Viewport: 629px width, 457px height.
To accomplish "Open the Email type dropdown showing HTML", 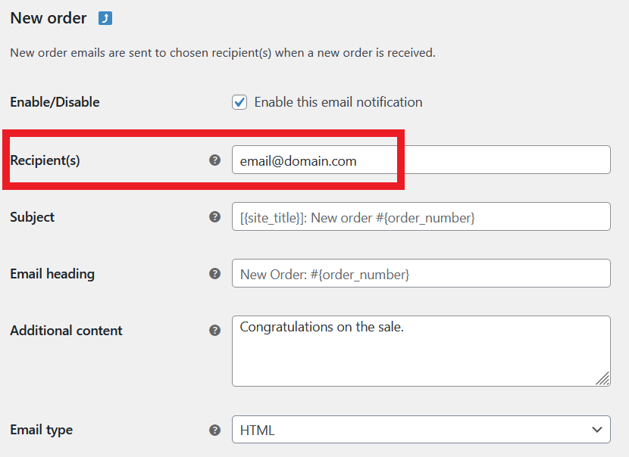I will [x=421, y=430].
